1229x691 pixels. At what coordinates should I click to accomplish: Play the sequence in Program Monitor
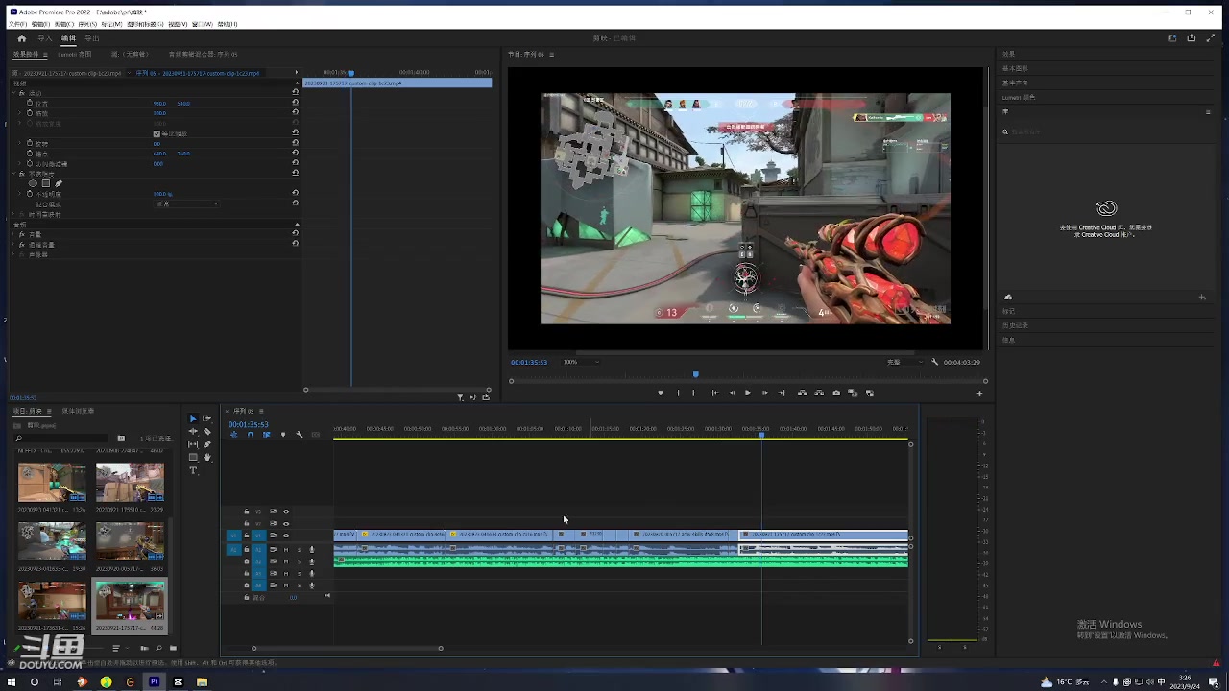748,393
